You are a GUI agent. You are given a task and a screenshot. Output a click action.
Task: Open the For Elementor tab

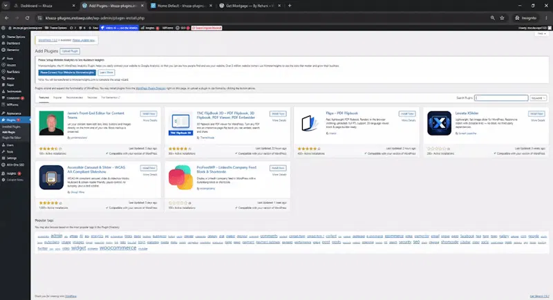click(111, 97)
